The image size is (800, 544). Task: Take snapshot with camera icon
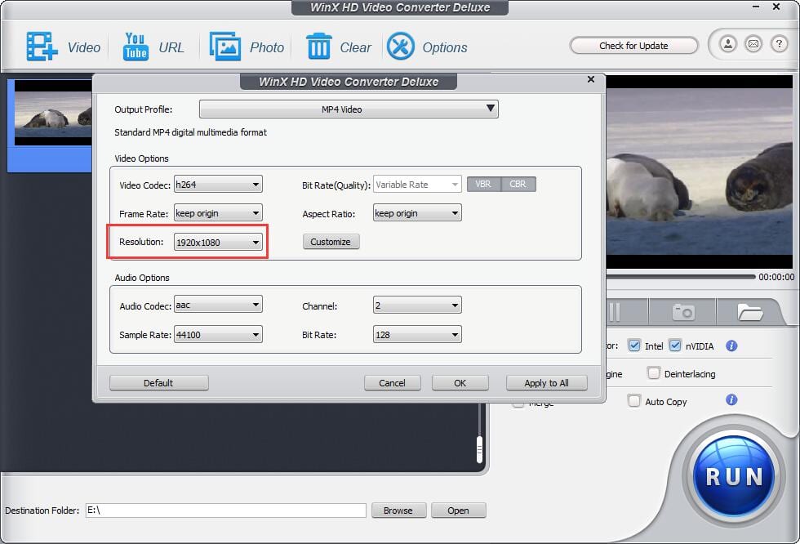pyautogui.click(x=683, y=311)
